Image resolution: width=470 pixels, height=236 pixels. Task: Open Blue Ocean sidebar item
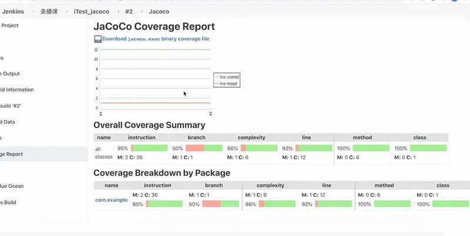coord(12,186)
